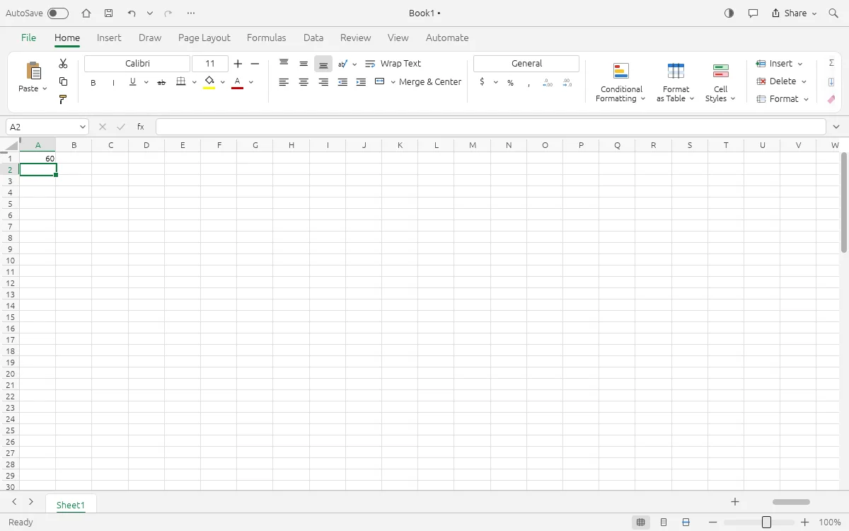Toggle the AutoSave switch
849x531 pixels.
[58, 13]
